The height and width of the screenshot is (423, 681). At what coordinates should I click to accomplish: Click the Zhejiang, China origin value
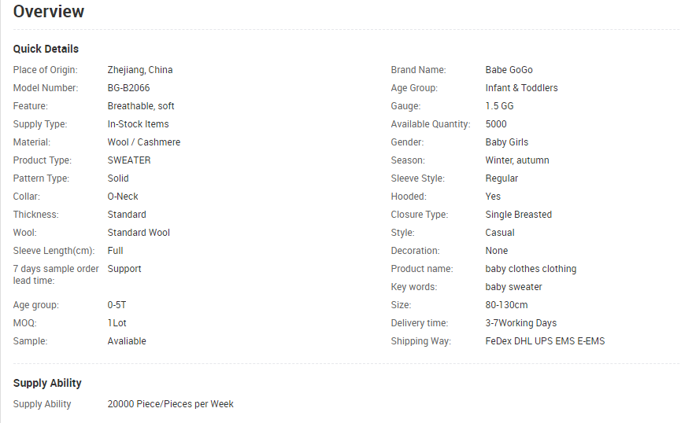tap(139, 70)
